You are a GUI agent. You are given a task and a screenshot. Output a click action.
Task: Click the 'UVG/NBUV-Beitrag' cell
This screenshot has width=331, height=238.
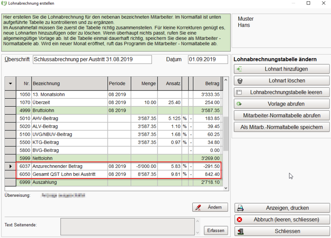(70, 134)
